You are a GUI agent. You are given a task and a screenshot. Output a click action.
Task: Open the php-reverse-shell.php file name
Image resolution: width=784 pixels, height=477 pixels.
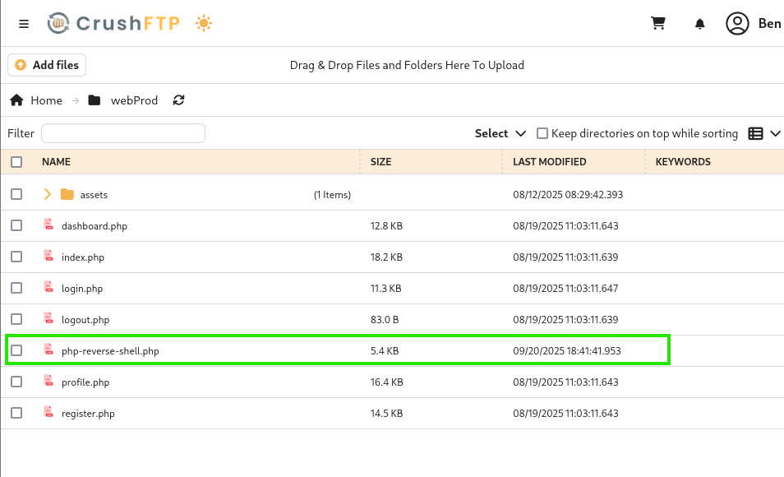[x=110, y=351]
